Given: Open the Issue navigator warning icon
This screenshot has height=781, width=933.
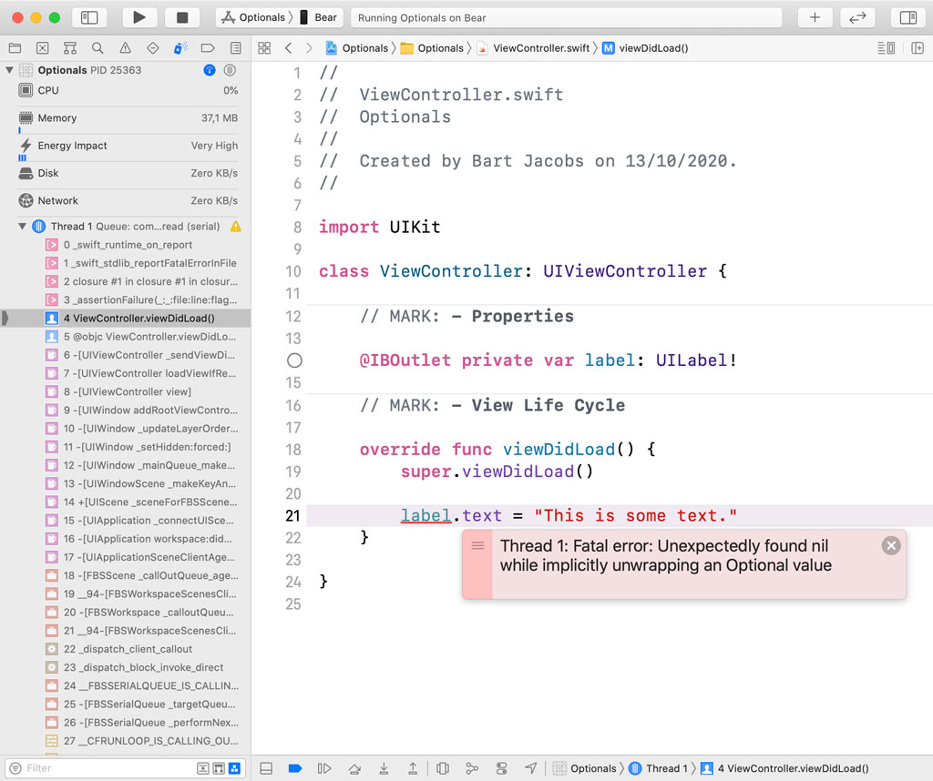Looking at the screenshot, I should tap(125, 47).
